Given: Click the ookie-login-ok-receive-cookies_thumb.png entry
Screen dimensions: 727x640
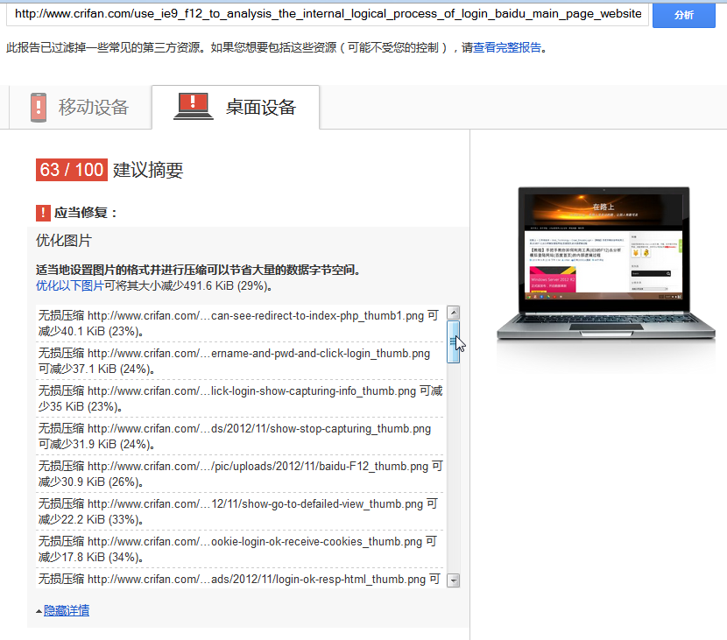Looking at the screenshot, I should coord(239,548).
